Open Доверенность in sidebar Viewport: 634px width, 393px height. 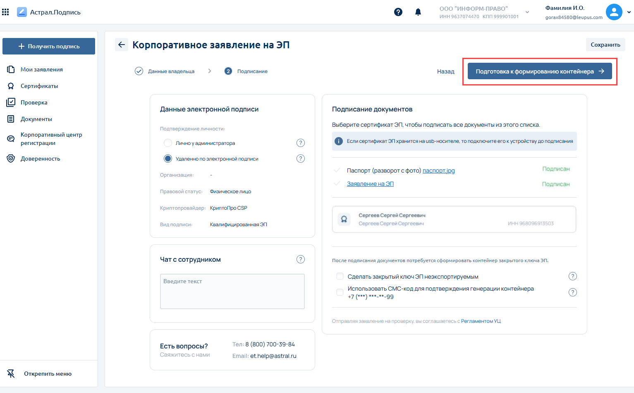[41, 159]
